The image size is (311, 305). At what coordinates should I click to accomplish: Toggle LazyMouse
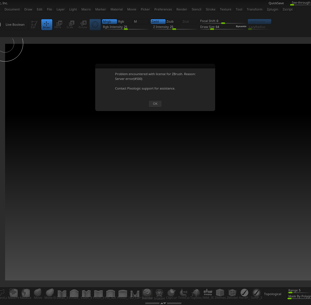(x=260, y=21)
